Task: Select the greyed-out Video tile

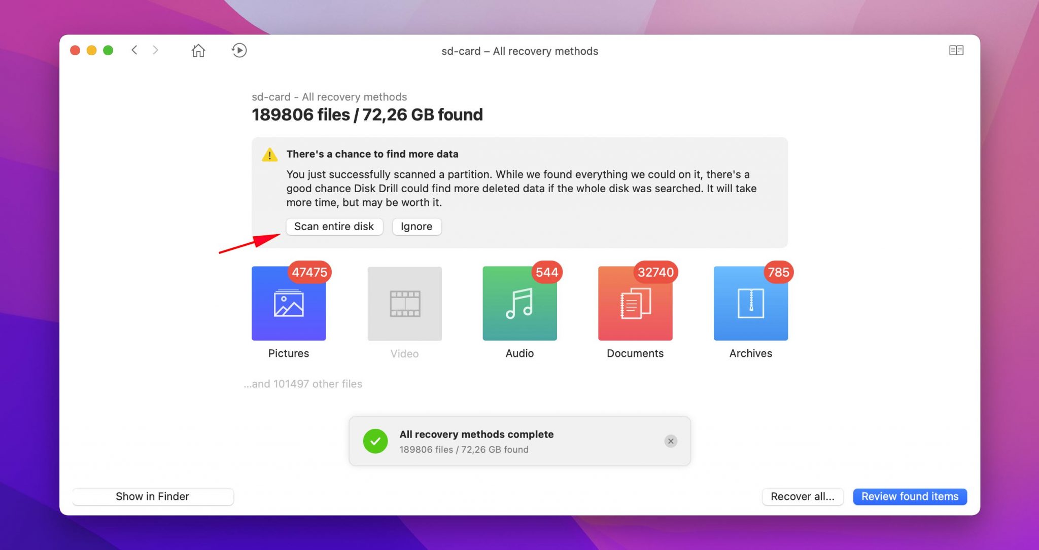Action: 404,303
